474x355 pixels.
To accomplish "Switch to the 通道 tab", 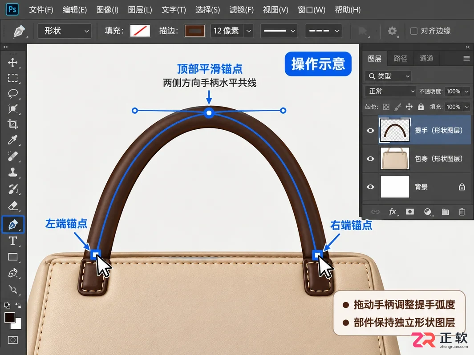I will pyautogui.click(x=426, y=58).
